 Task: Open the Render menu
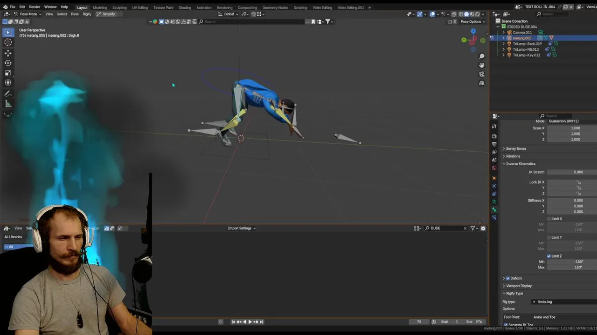tap(35, 7)
